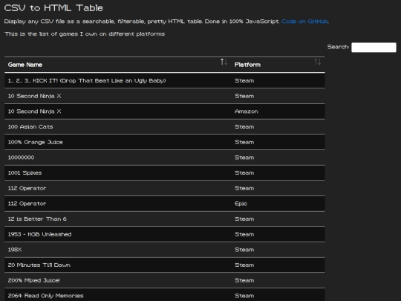This screenshot has width=401, height=301.
Task: Select the 12 is Better Than 6 row
Action: click(165, 219)
